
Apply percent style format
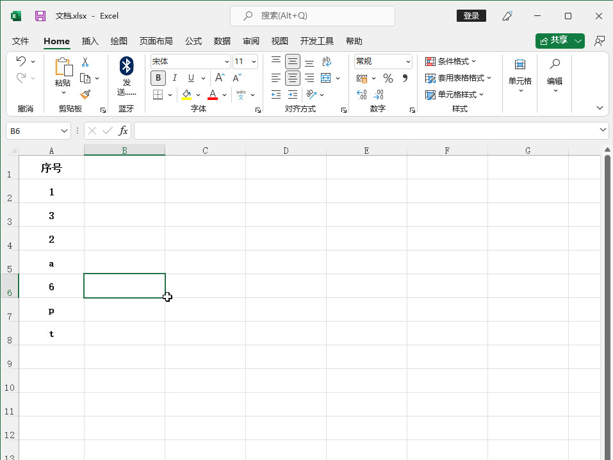[388, 78]
